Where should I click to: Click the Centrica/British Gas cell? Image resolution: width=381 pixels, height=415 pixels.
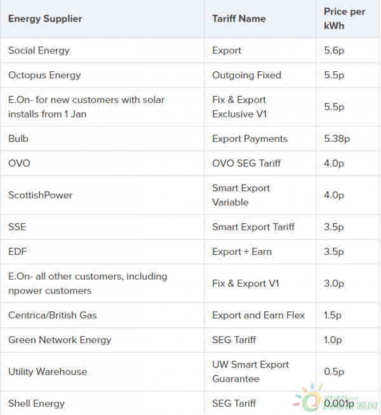102,315
